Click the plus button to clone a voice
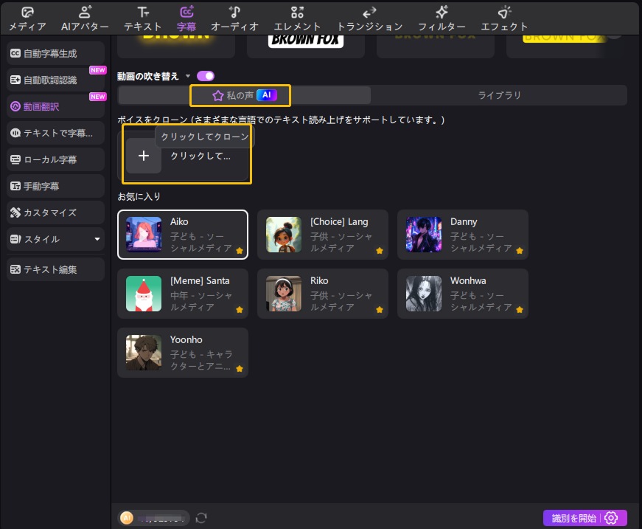Viewport: 642px width, 529px height. pyautogui.click(x=144, y=156)
